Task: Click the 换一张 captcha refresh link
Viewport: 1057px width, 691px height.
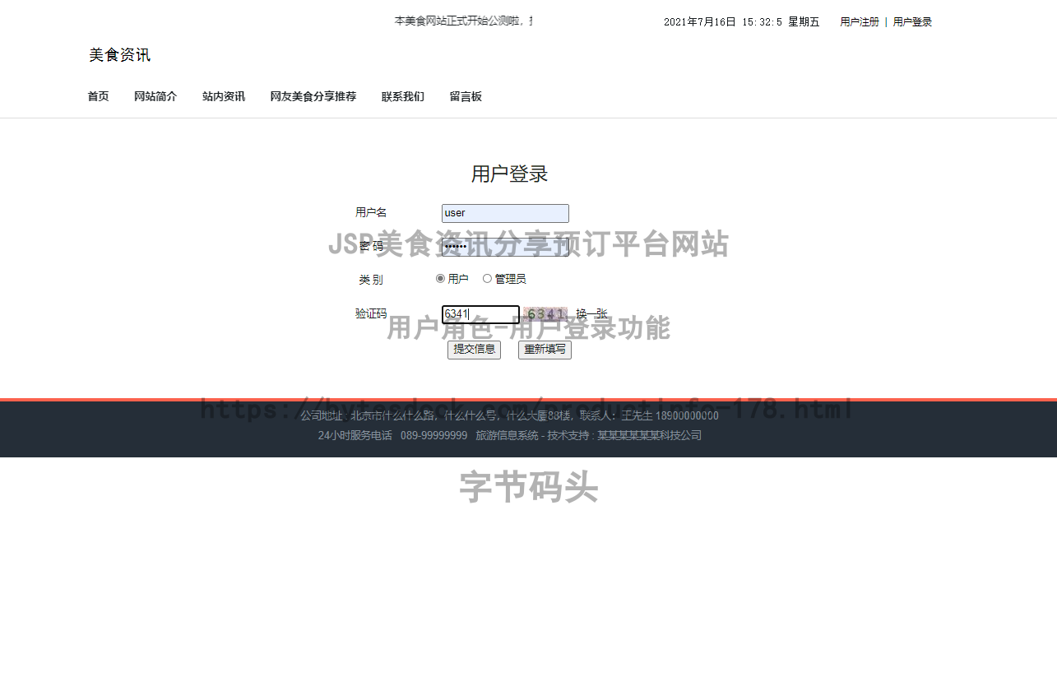Action: (x=591, y=314)
